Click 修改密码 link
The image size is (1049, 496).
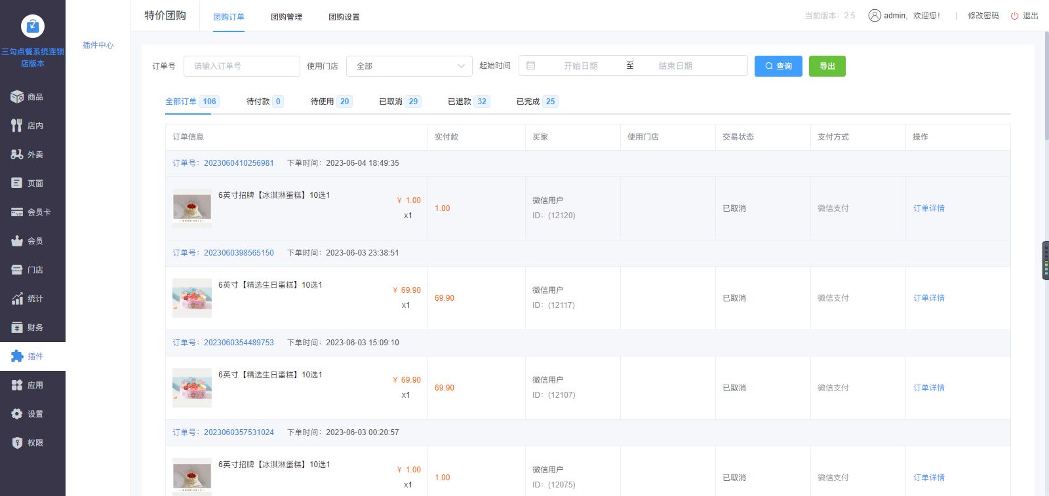pyautogui.click(x=983, y=16)
